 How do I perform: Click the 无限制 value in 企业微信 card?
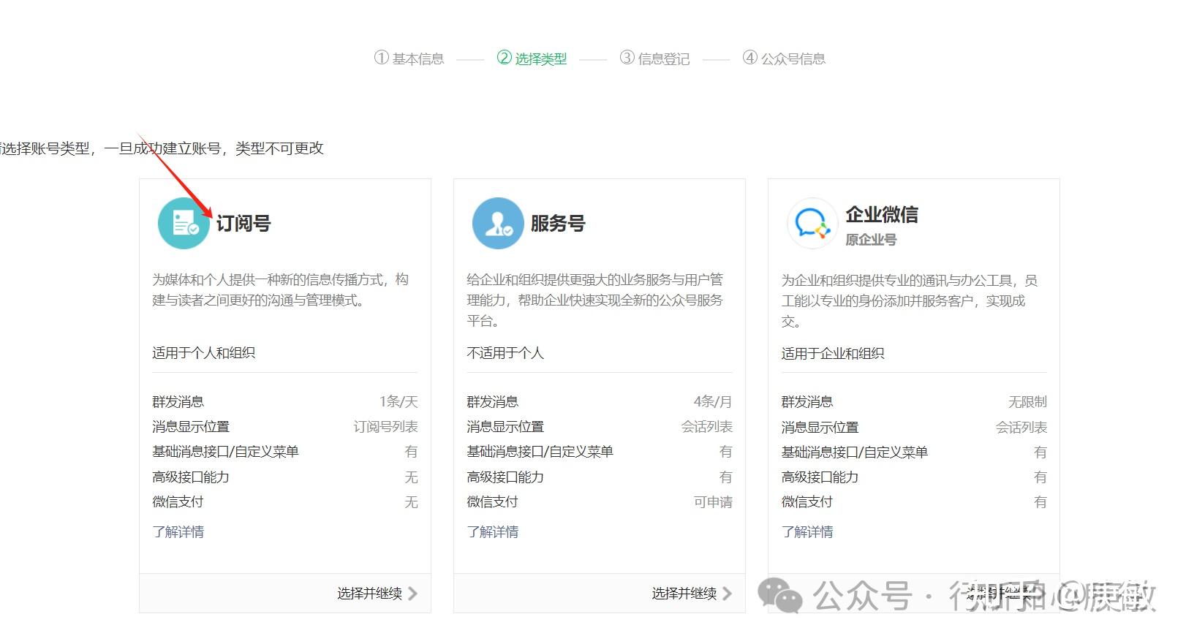point(1027,401)
